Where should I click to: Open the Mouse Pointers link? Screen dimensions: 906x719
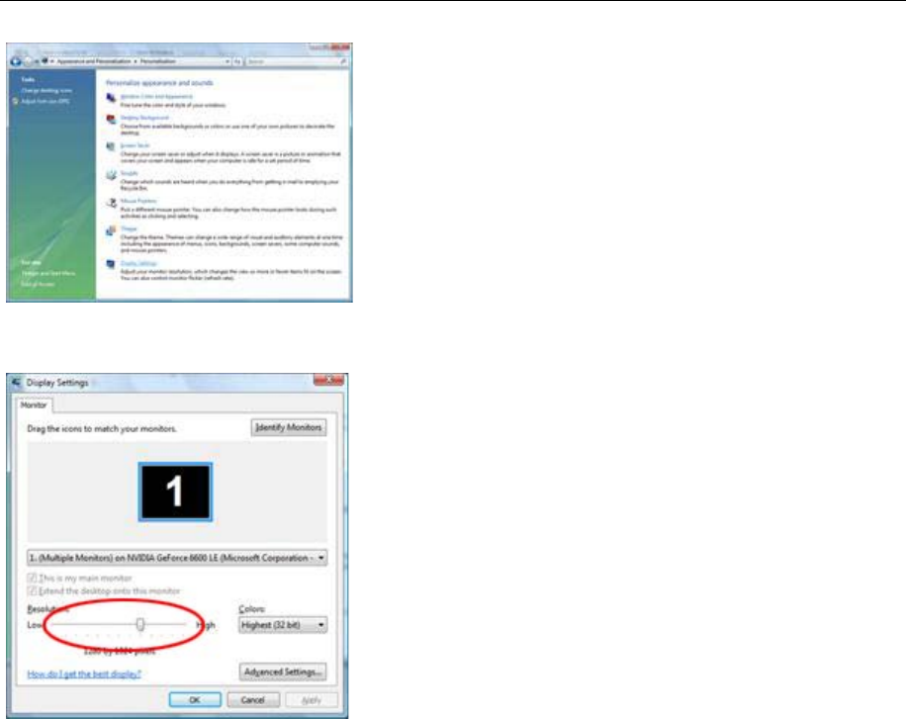138,201
